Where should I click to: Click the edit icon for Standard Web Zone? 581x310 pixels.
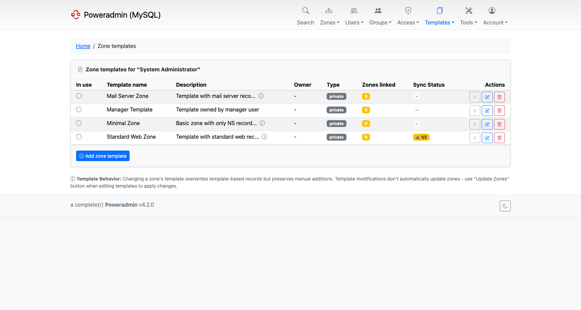[487, 138]
